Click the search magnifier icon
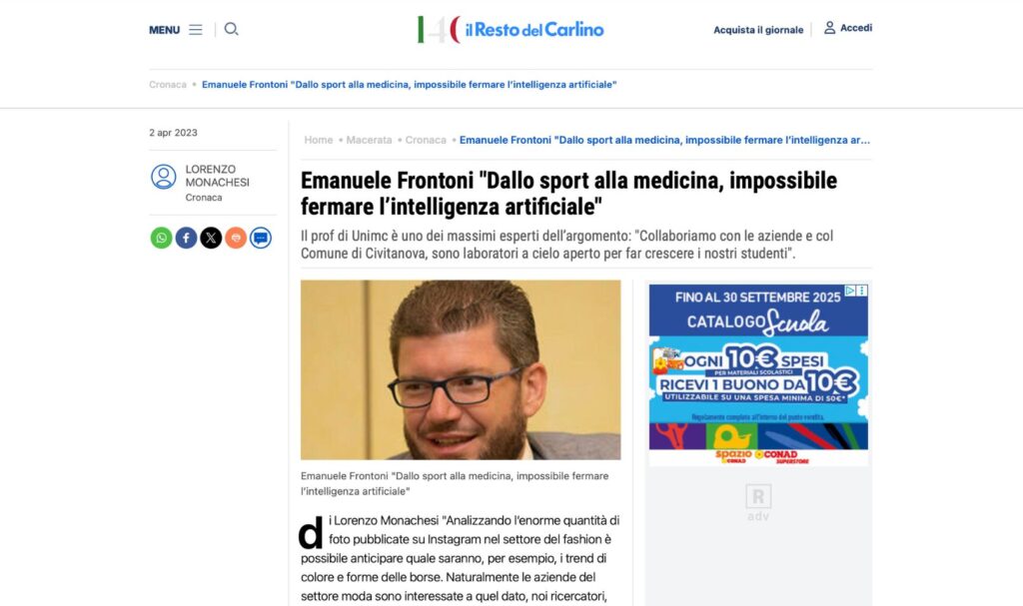 pyautogui.click(x=231, y=29)
